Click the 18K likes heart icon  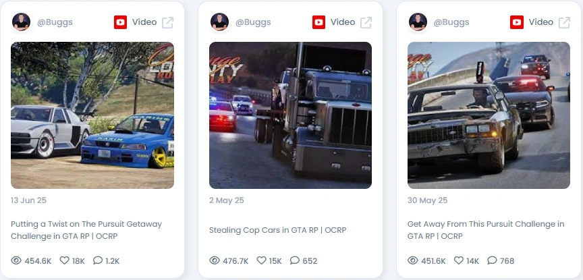coord(64,260)
